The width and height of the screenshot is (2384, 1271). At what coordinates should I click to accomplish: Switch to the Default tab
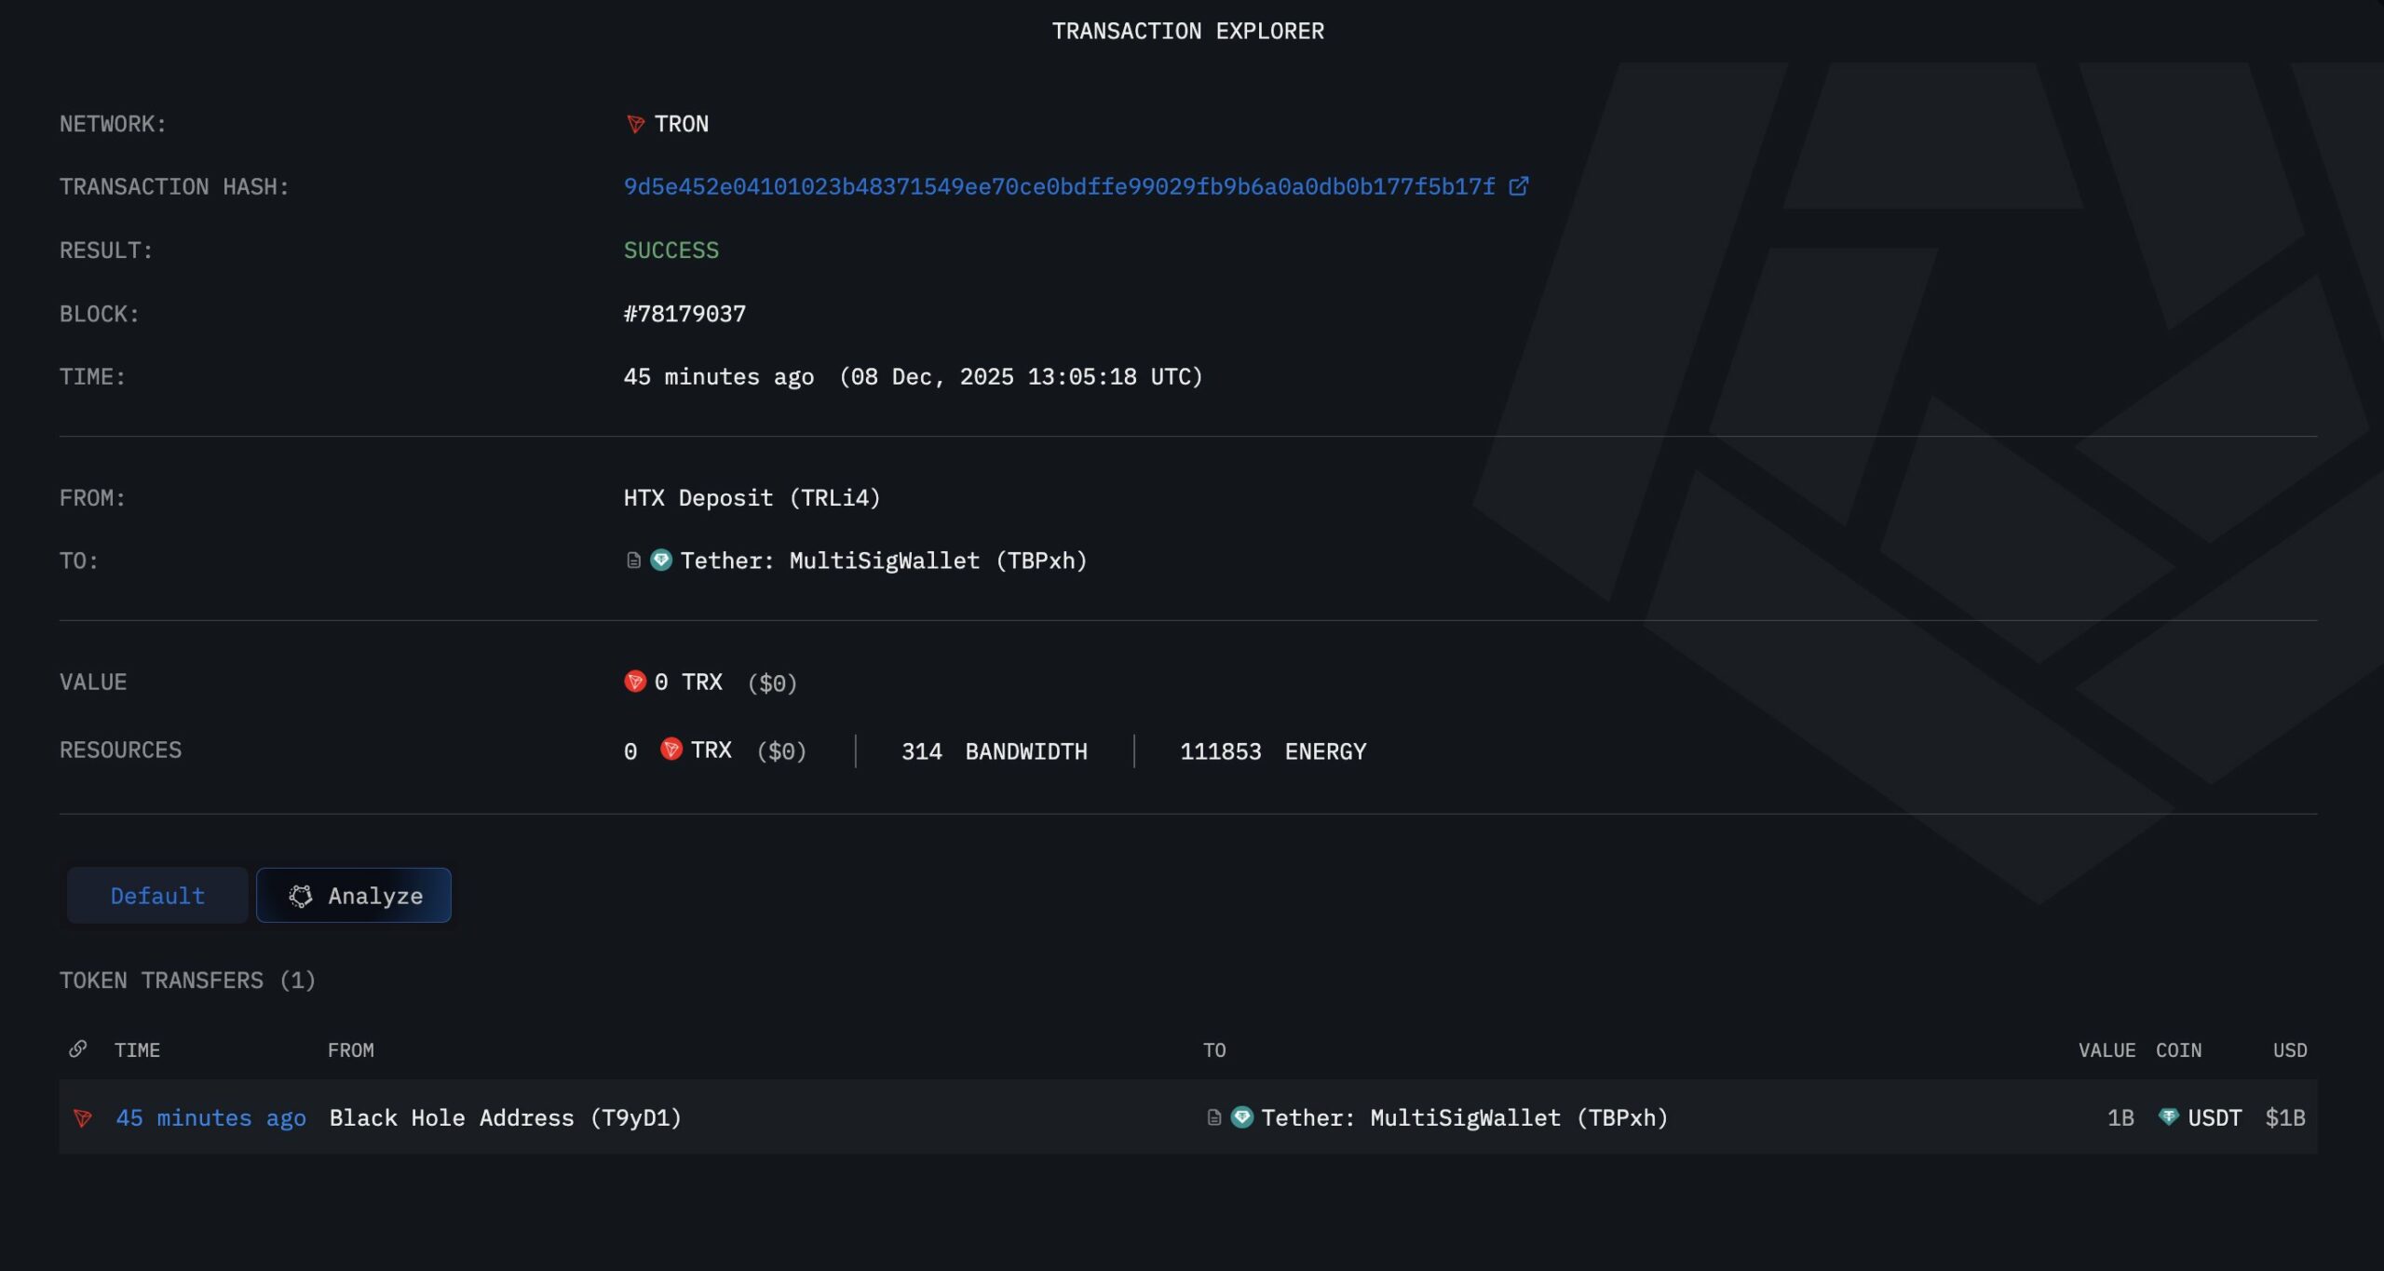157,896
